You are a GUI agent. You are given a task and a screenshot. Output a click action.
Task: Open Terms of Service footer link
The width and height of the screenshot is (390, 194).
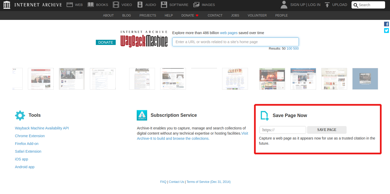[x=208, y=182]
